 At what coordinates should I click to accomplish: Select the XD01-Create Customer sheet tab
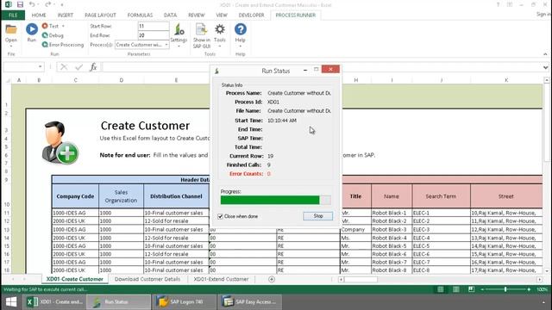[x=75, y=279]
